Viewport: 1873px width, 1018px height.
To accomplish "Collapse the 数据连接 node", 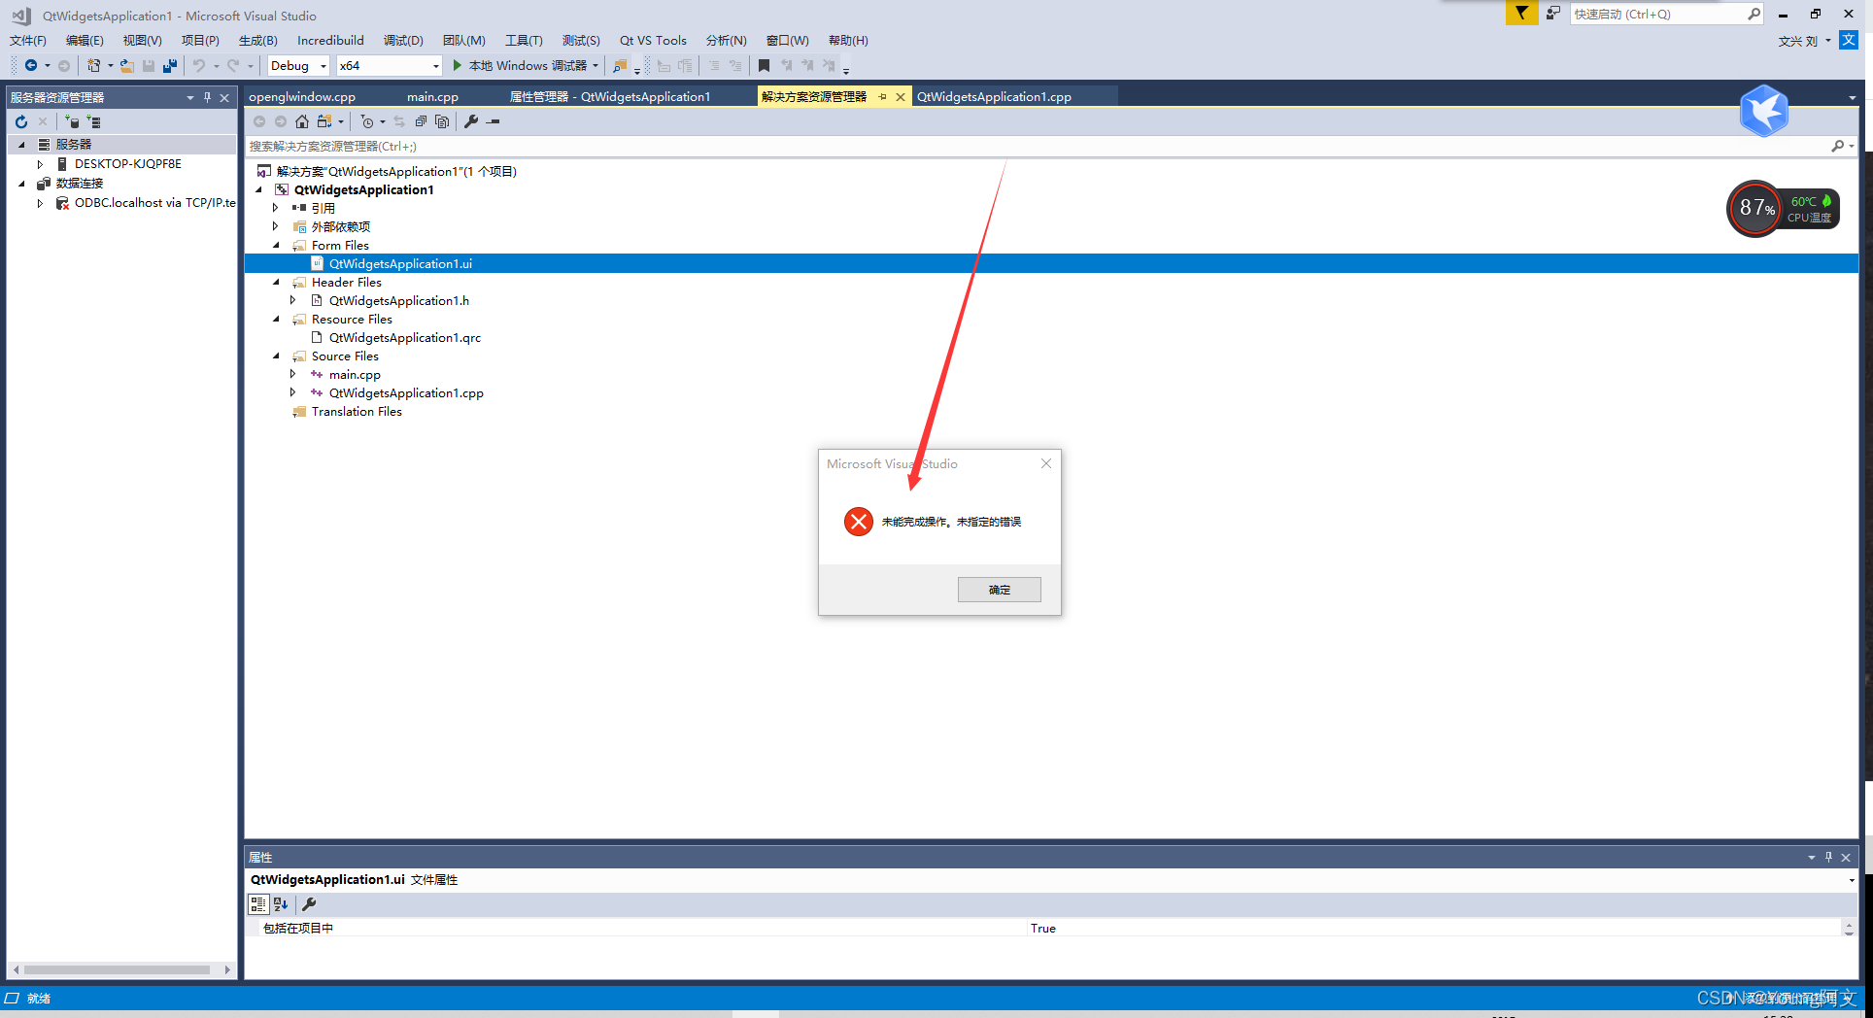I will 21,184.
